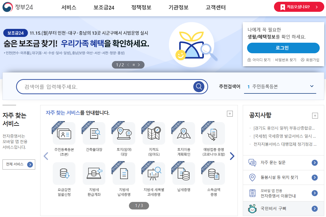326x217 pixels.
Task: Open the 지방세 환급계좌 icon
Action: (x=94, y=174)
